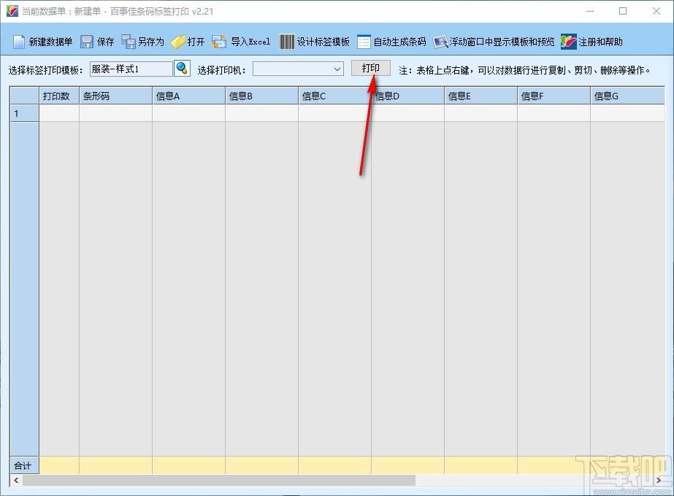Click the scroll left arrow
Viewport: 674px width, 496px height.
click(x=16, y=480)
